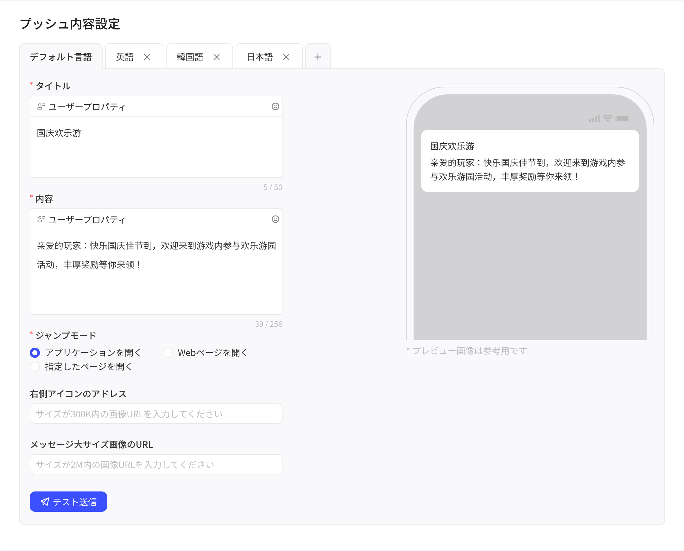Click the user property icon above the title text

pyautogui.click(x=41, y=106)
